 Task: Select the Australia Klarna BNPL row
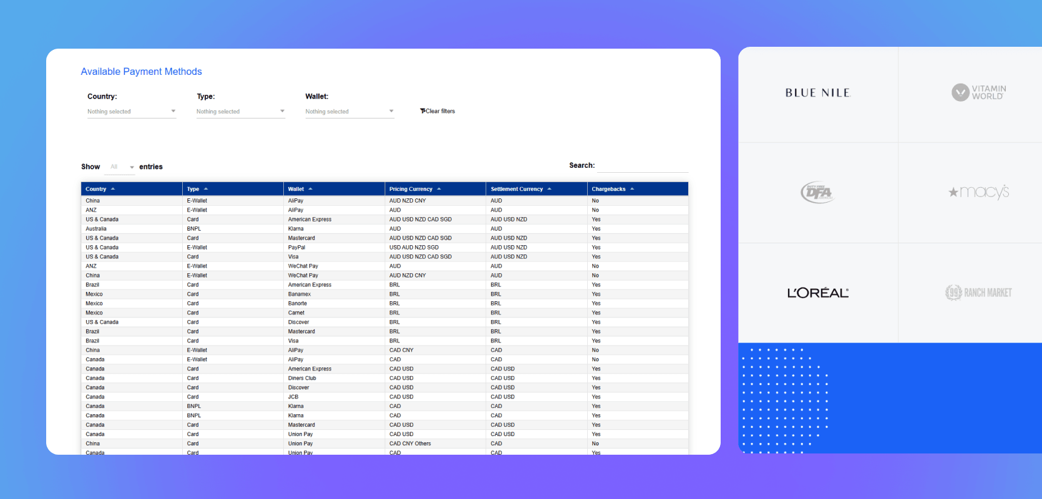point(384,229)
